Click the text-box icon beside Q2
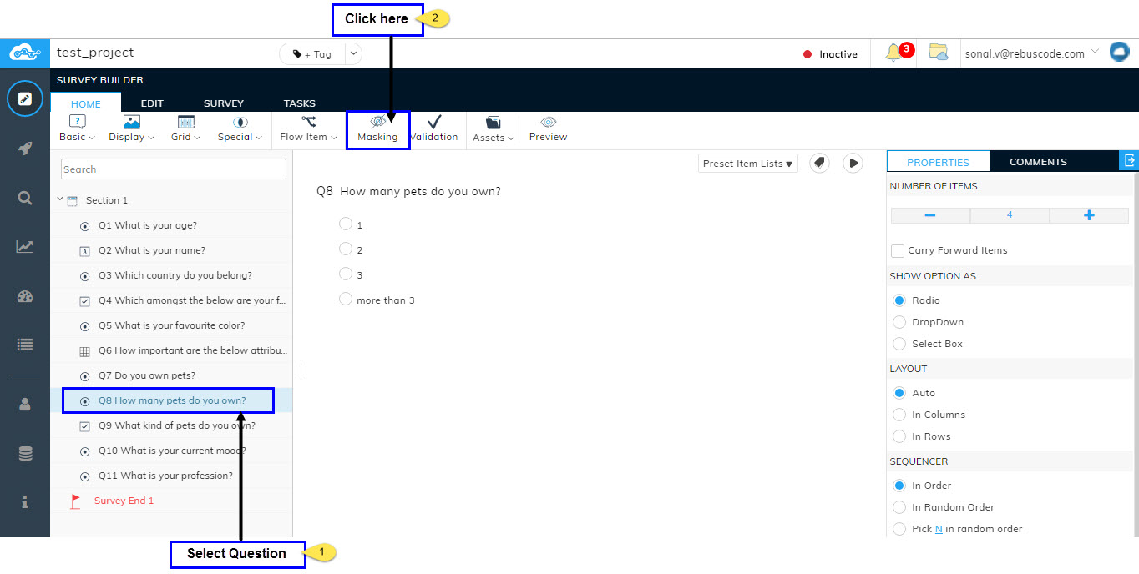 point(84,251)
